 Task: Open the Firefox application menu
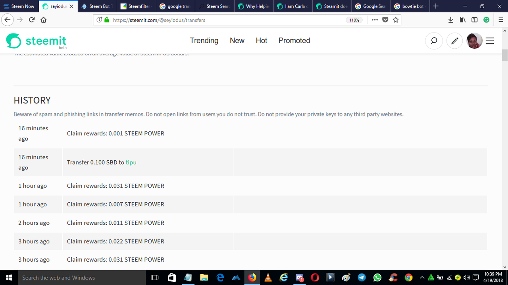coord(500,20)
